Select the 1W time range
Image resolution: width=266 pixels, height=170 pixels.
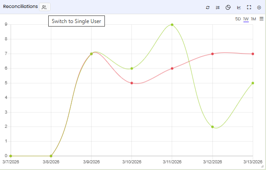(246, 19)
